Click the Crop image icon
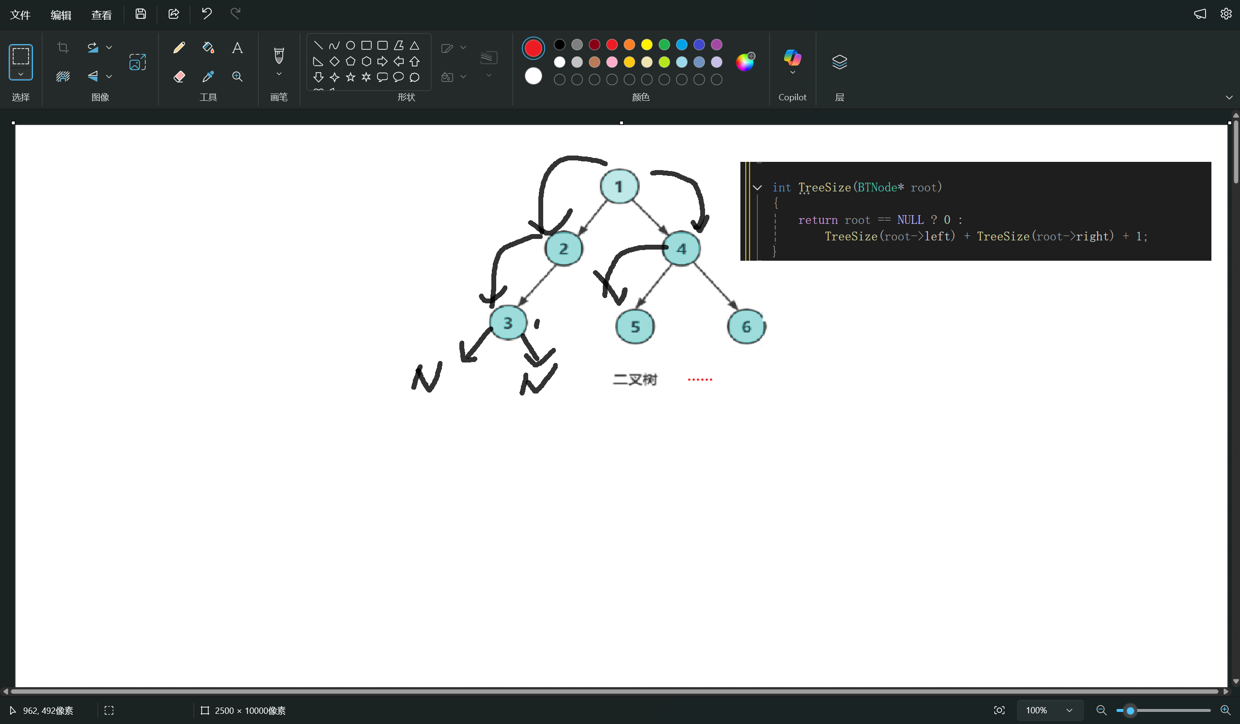This screenshot has width=1240, height=724. (63, 48)
